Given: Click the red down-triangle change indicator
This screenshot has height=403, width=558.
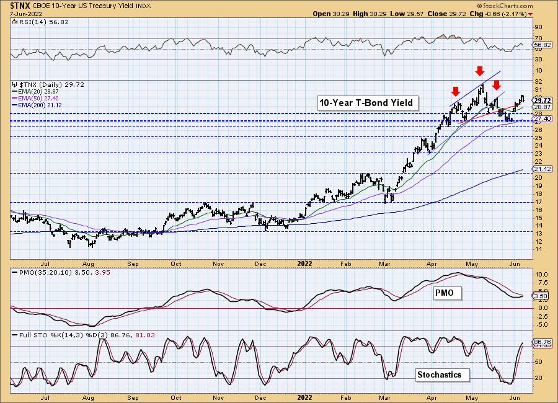Looking at the screenshot, I should click(531, 14).
